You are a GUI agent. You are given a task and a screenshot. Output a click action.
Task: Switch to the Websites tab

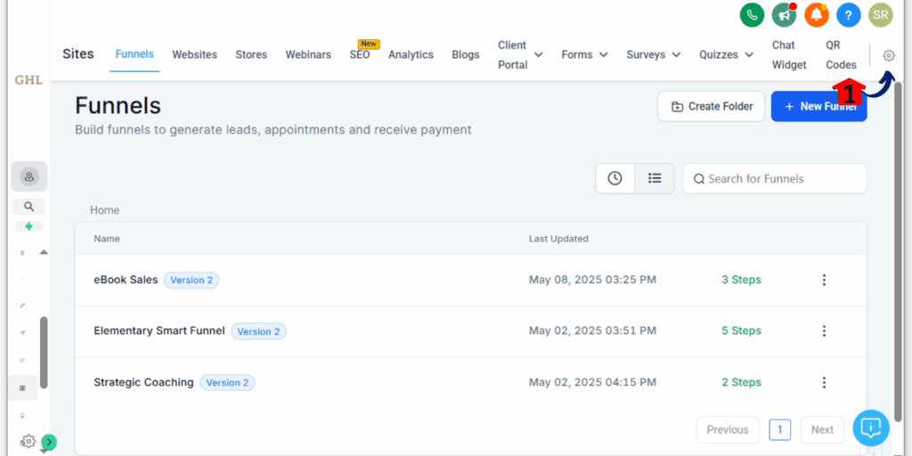coord(194,54)
